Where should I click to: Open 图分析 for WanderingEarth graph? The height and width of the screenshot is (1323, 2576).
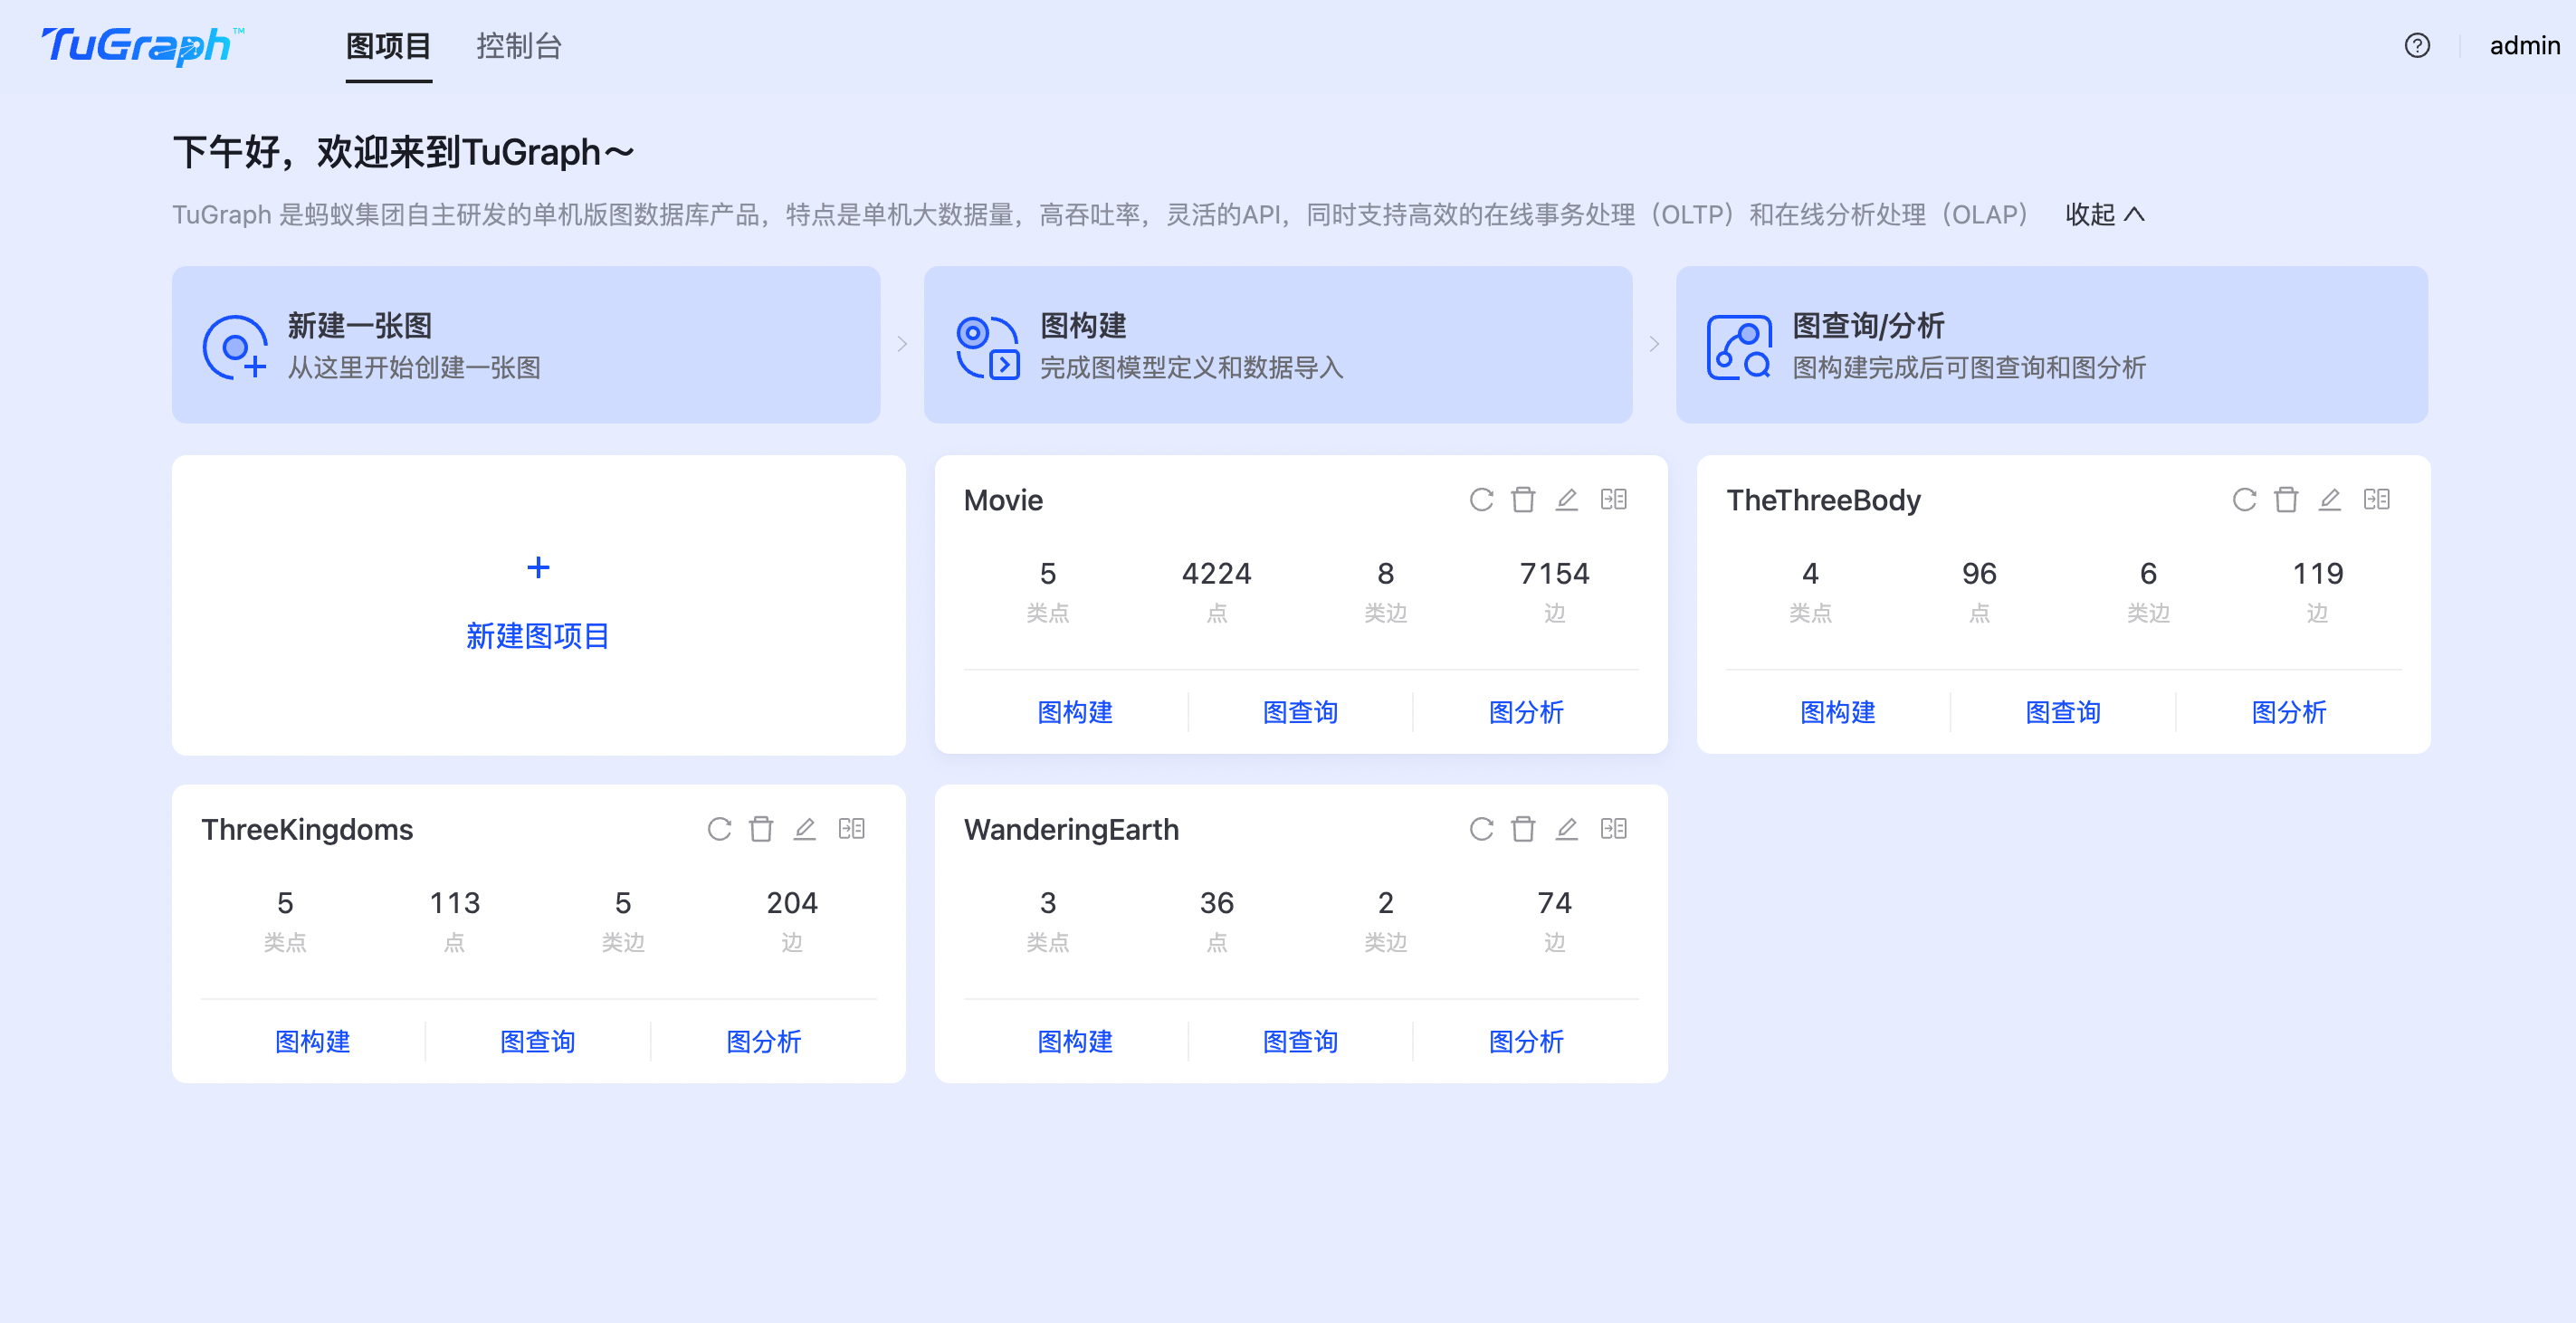[1526, 1041]
